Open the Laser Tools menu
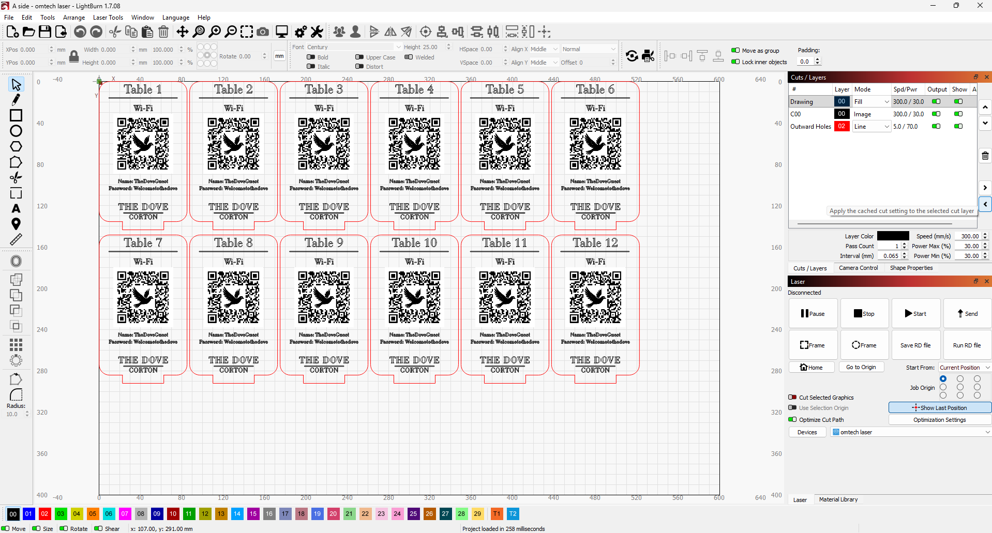992x533 pixels. pyautogui.click(x=108, y=18)
